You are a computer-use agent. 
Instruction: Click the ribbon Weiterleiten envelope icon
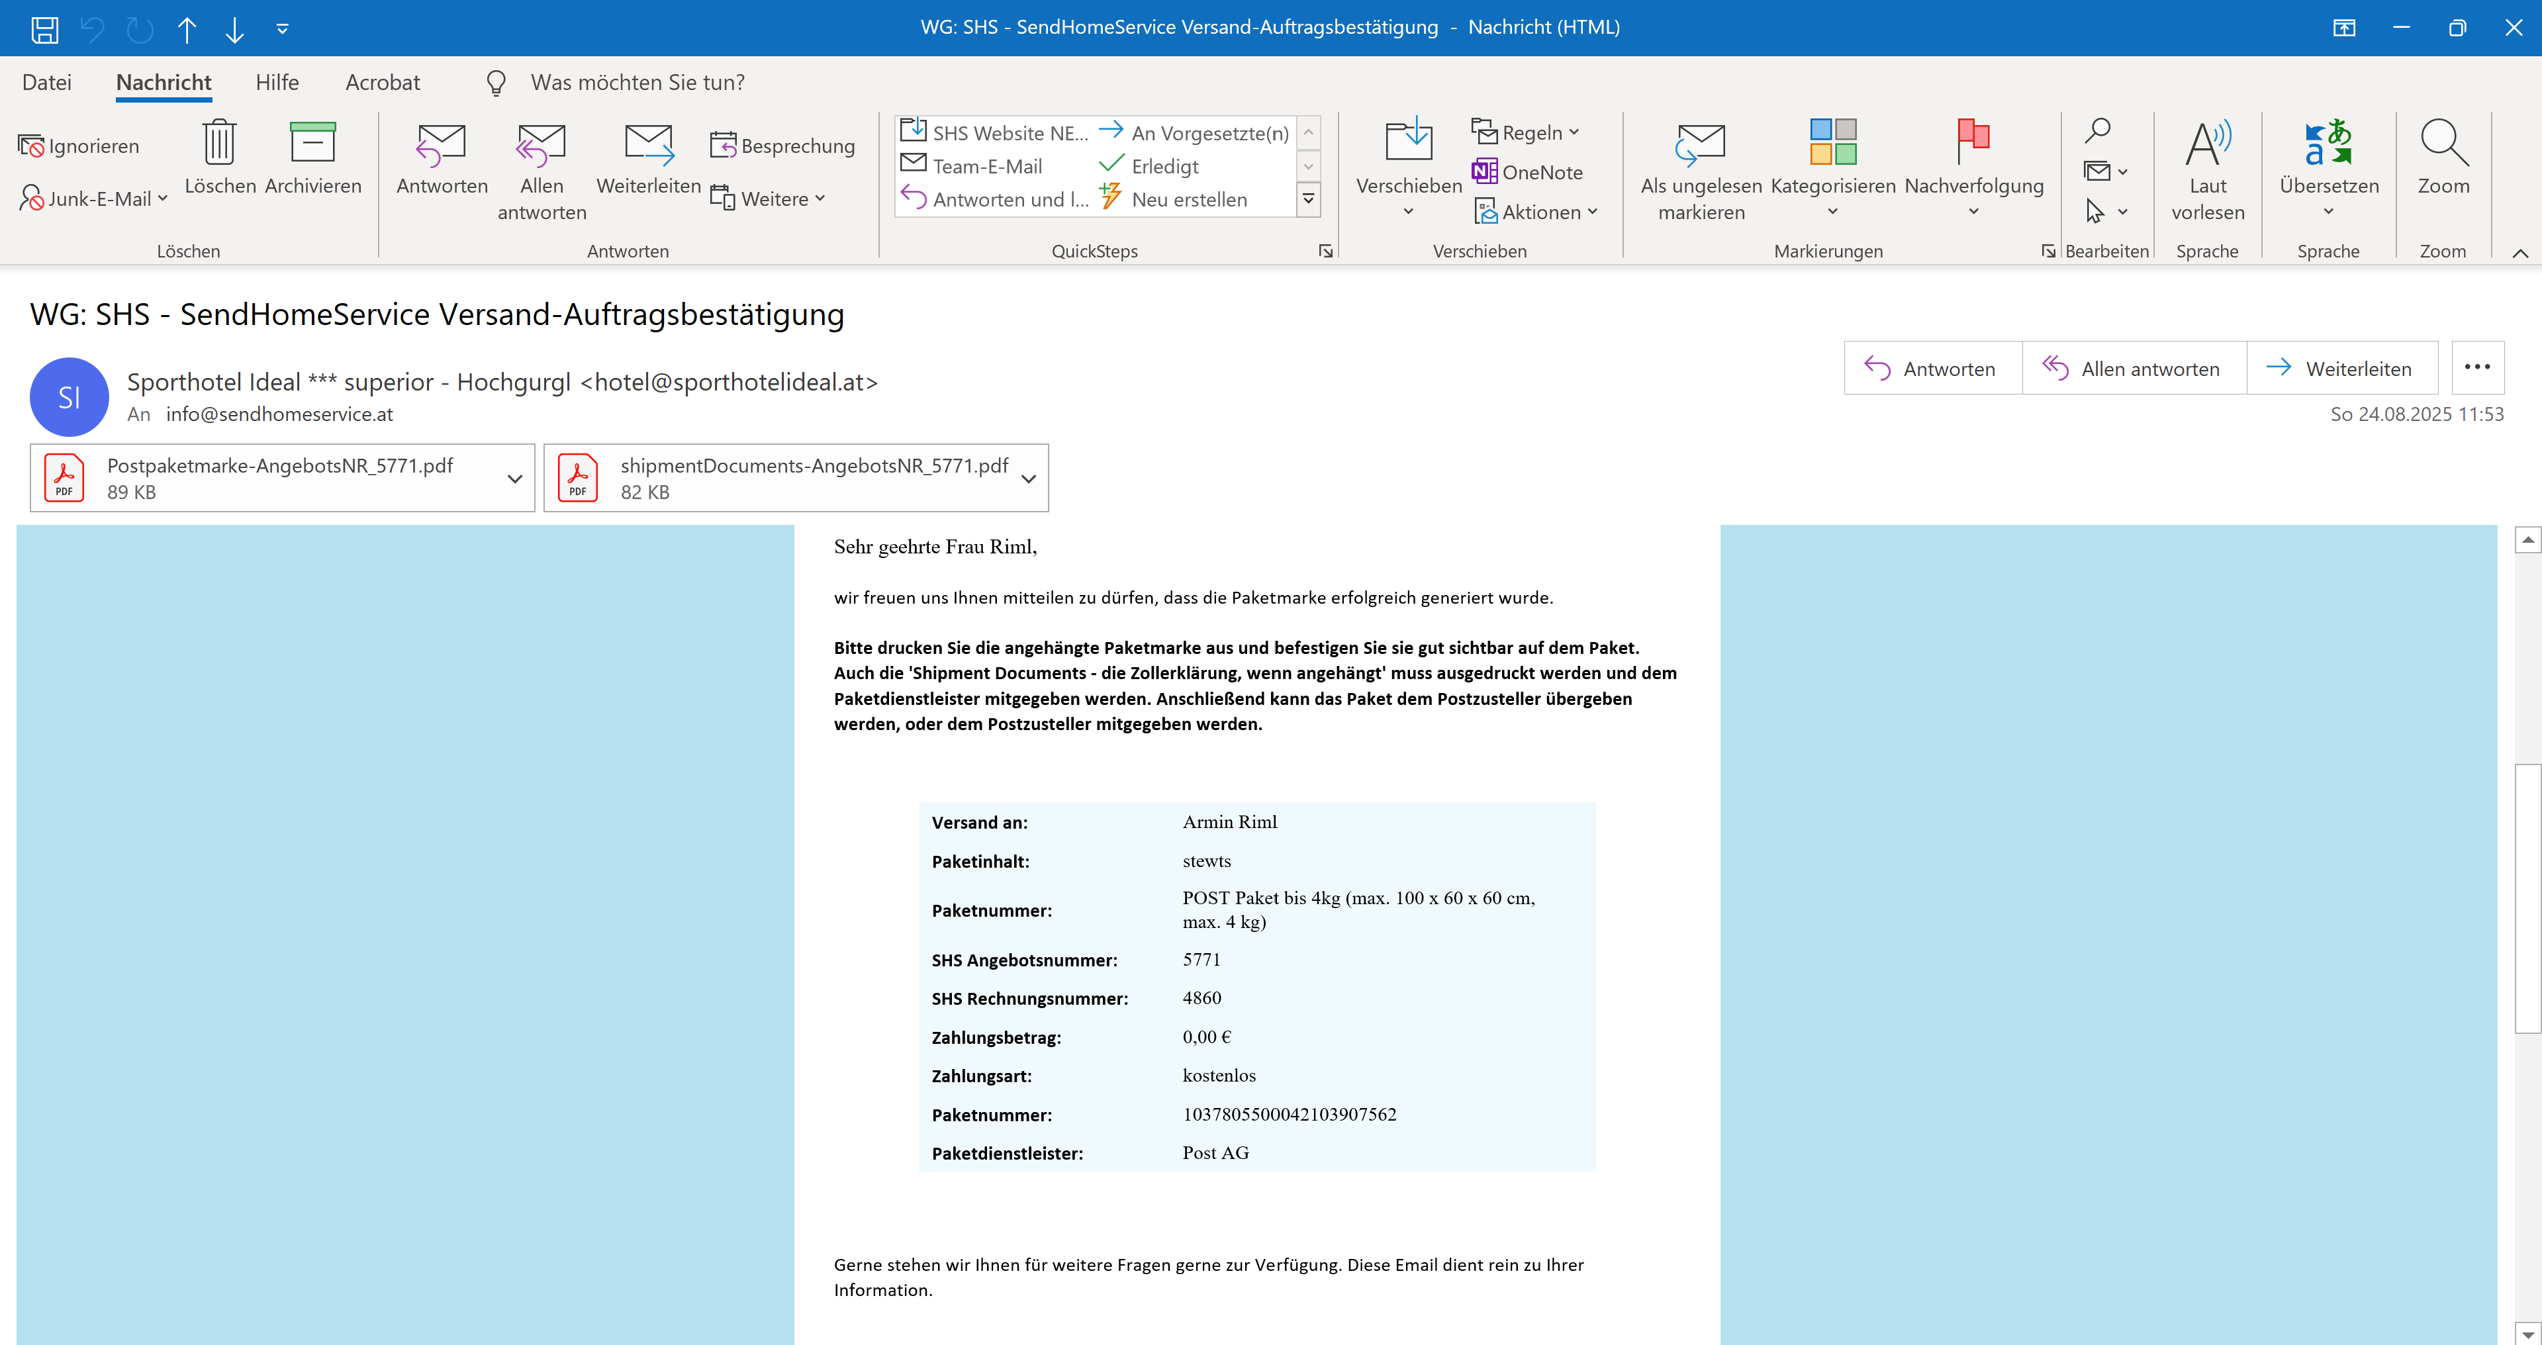tap(648, 158)
